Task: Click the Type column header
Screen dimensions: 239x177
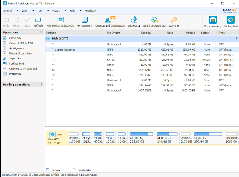Action: coord(228,33)
